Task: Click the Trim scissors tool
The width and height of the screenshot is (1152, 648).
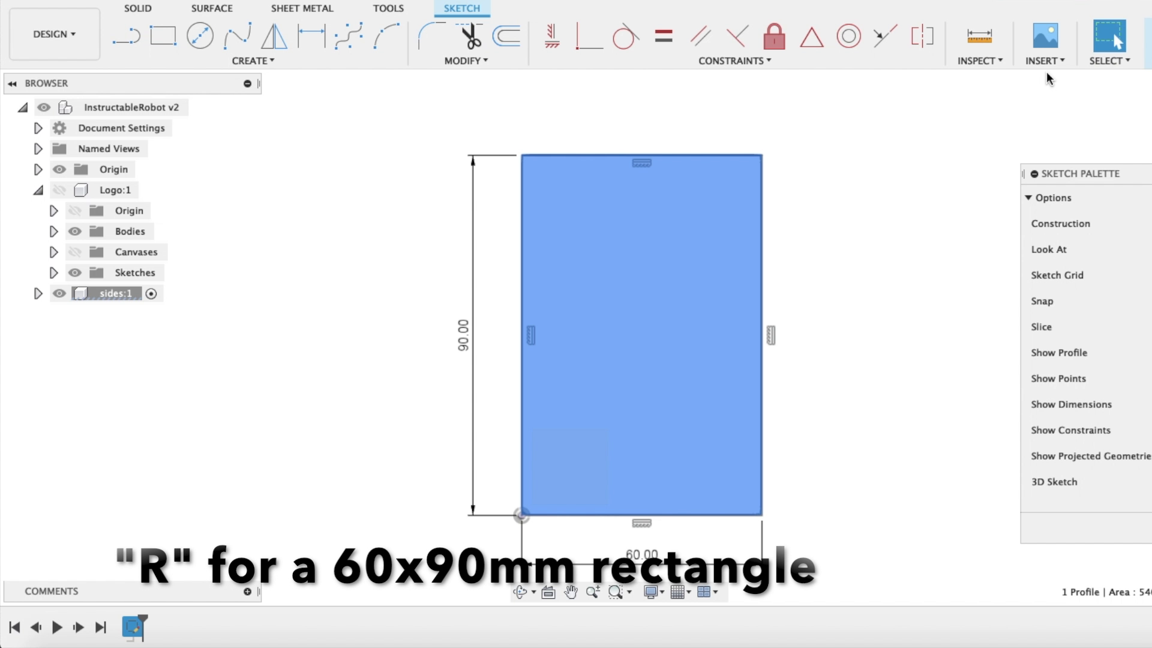Action: (470, 36)
